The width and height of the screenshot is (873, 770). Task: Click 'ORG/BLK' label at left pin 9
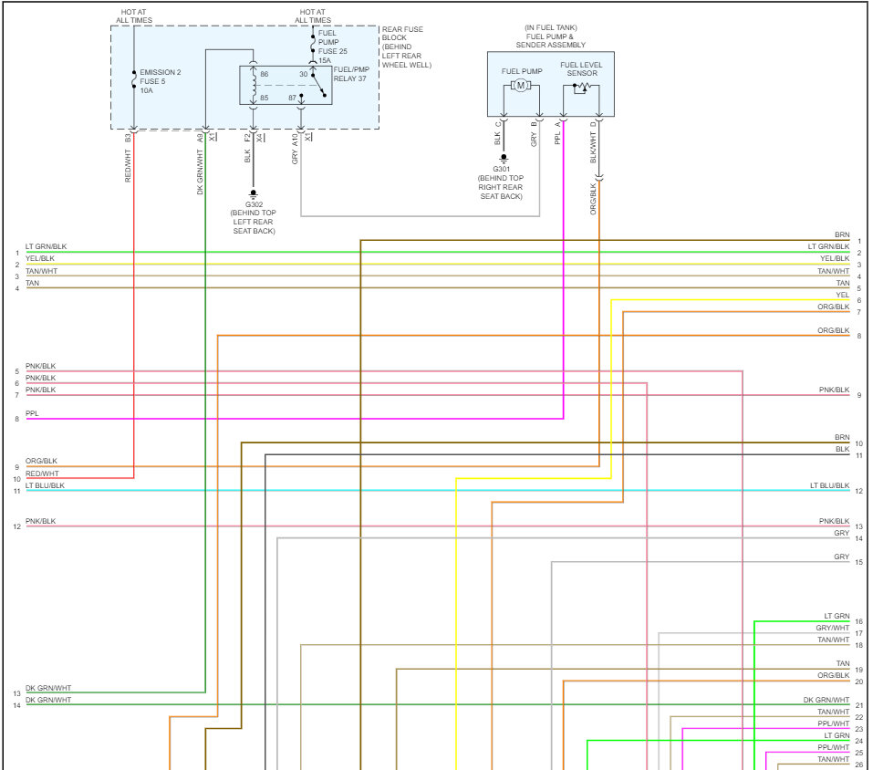pos(41,461)
